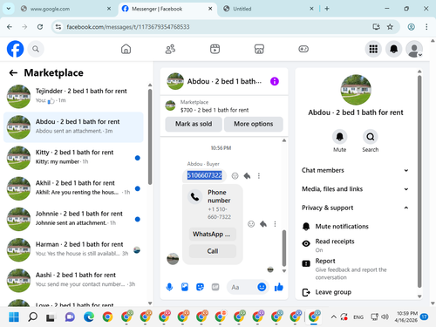This screenshot has width=436, height=327.
Task: Select the Messenger | Facebook tab
Action: click(167, 9)
